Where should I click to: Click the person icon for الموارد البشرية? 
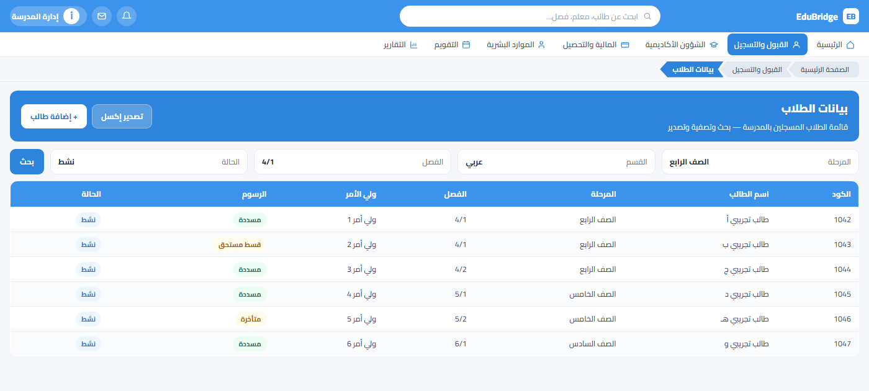[541, 45]
